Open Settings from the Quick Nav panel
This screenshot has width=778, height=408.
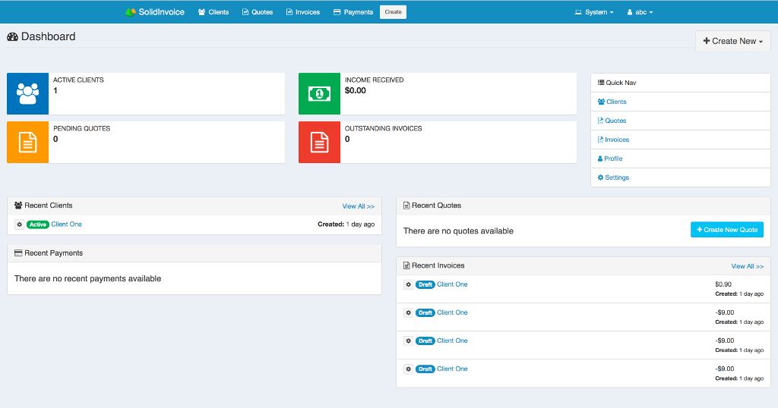(614, 177)
